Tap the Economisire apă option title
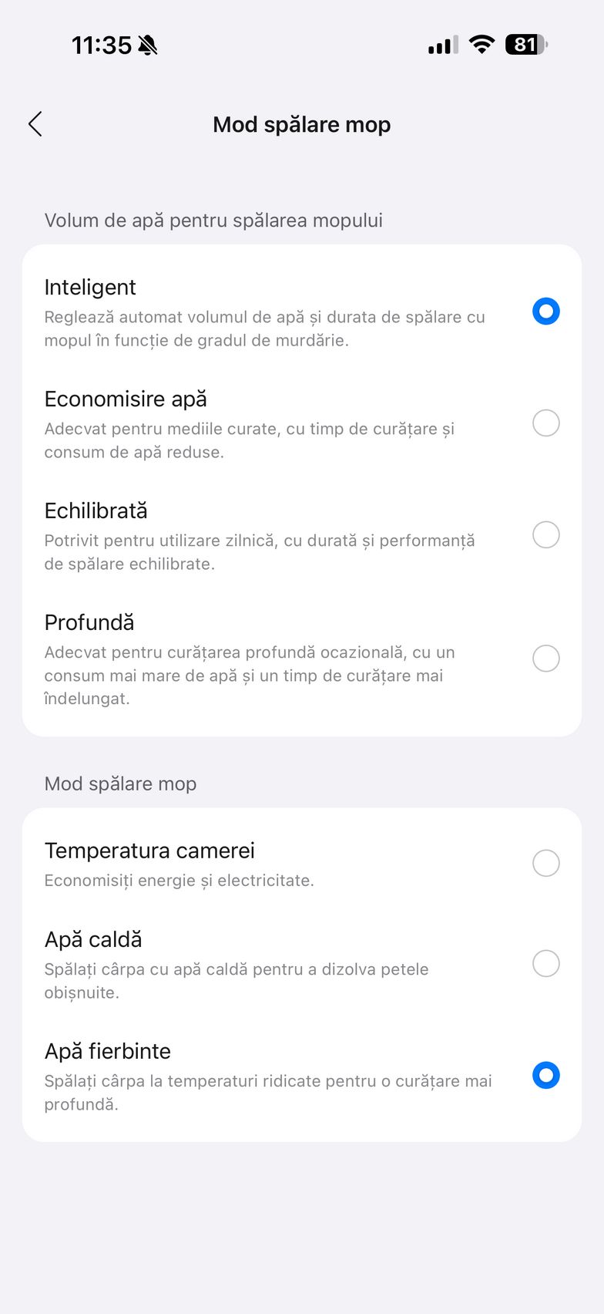The width and height of the screenshot is (604, 1314). click(126, 399)
